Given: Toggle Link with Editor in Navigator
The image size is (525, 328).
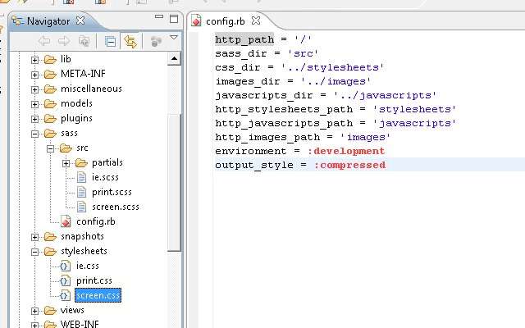Looking at the screenshot, I should 130,42.
